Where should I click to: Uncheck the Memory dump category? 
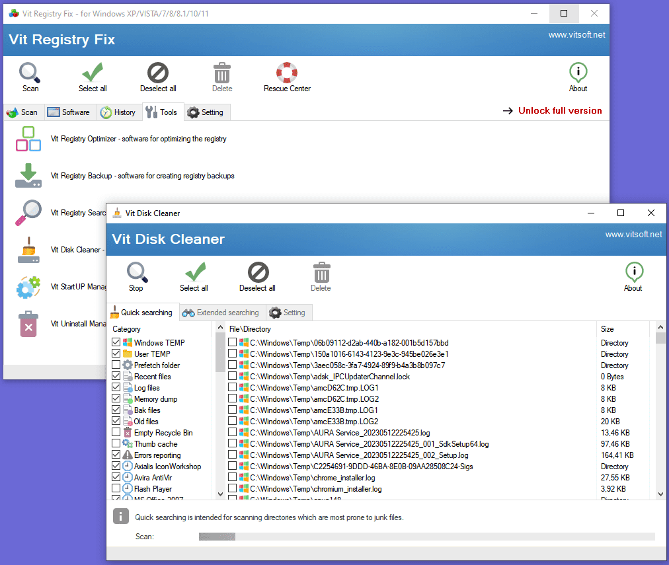[x=116, y=398]
